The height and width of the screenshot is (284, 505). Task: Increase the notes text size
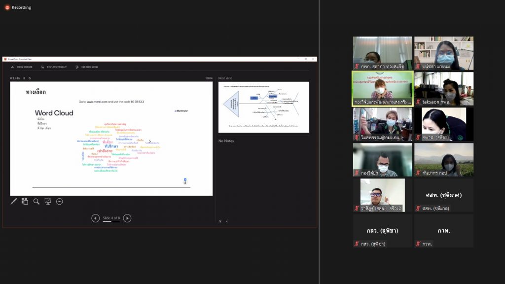pos(220,221)
